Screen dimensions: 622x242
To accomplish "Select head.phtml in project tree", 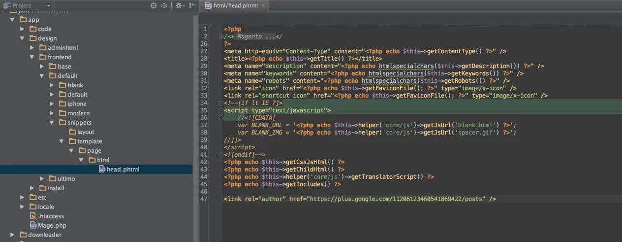I will tap(123, 169).
